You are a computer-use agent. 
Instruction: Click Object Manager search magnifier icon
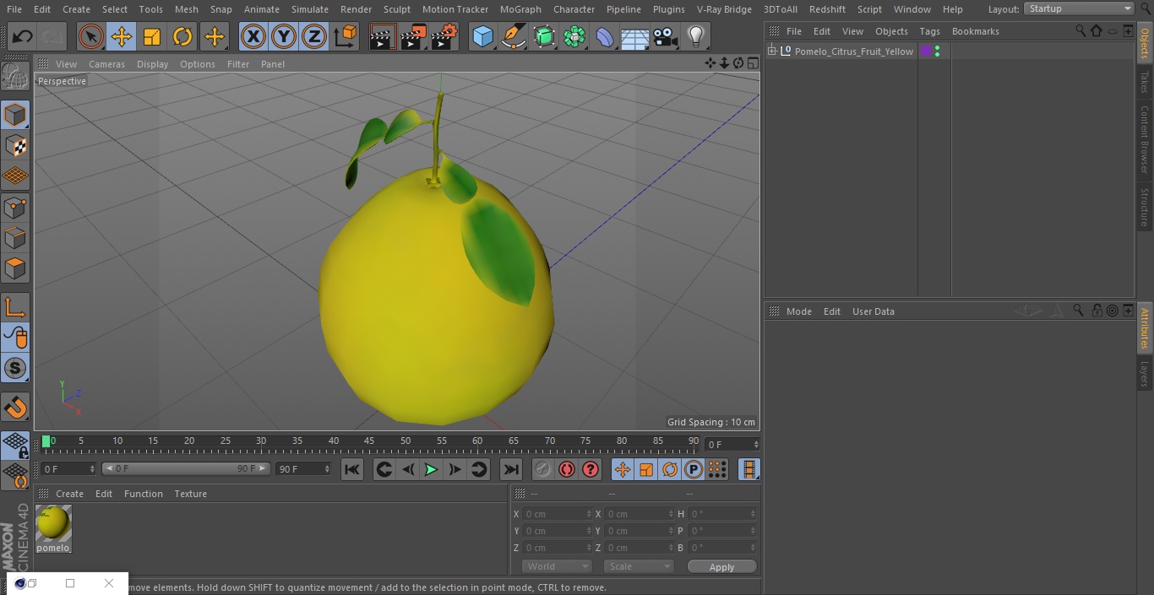pyautogui.click(x=1080, y=30)
